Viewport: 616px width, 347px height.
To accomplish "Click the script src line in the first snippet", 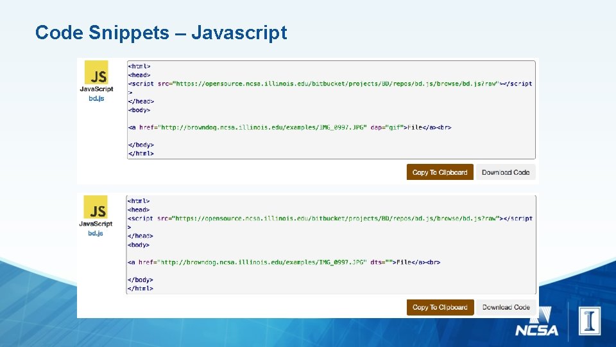I will tap(330, 84).
